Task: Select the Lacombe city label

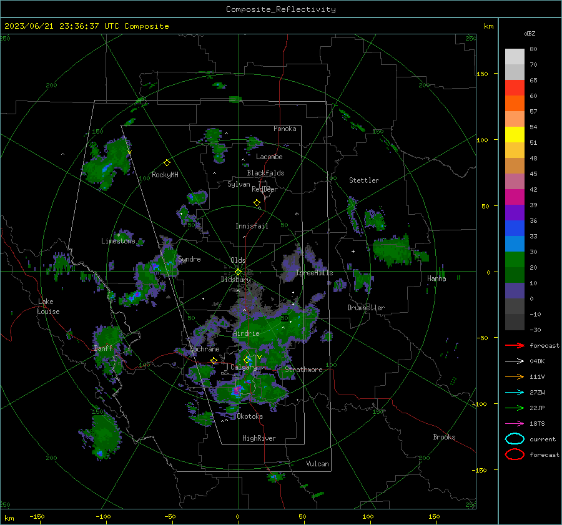Action: [269, 157]
